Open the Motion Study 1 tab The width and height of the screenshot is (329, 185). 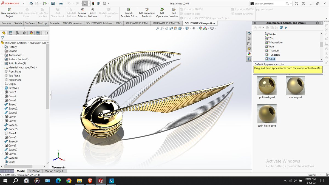[54, 171]
